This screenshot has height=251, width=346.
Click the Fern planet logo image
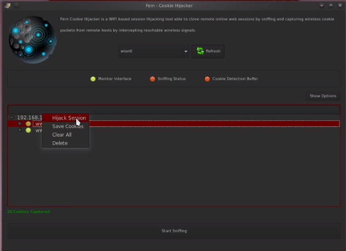click(x=32, y=39)
